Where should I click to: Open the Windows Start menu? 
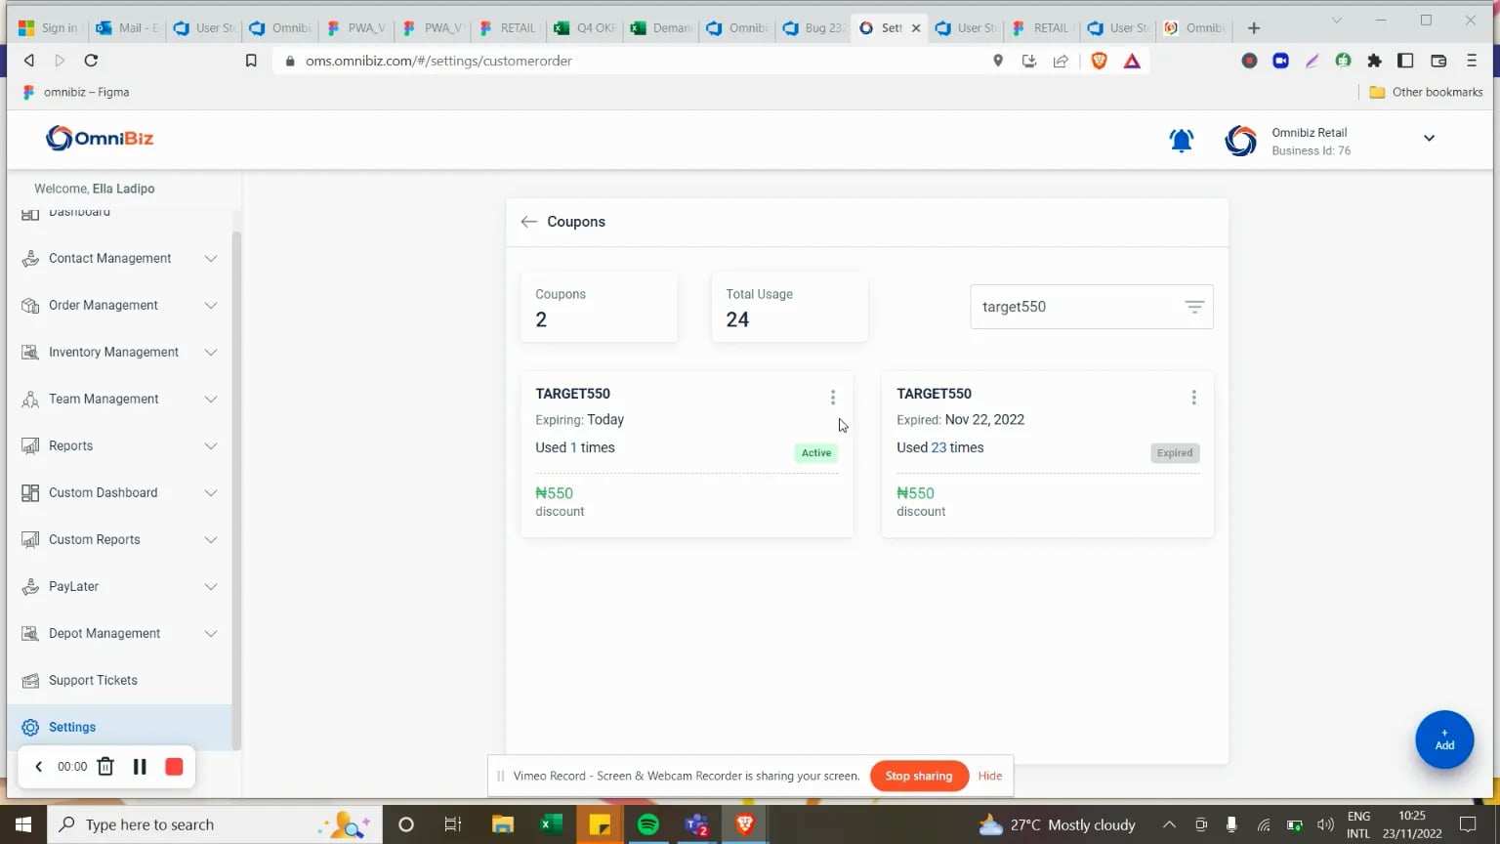click(x=23, y=824)
